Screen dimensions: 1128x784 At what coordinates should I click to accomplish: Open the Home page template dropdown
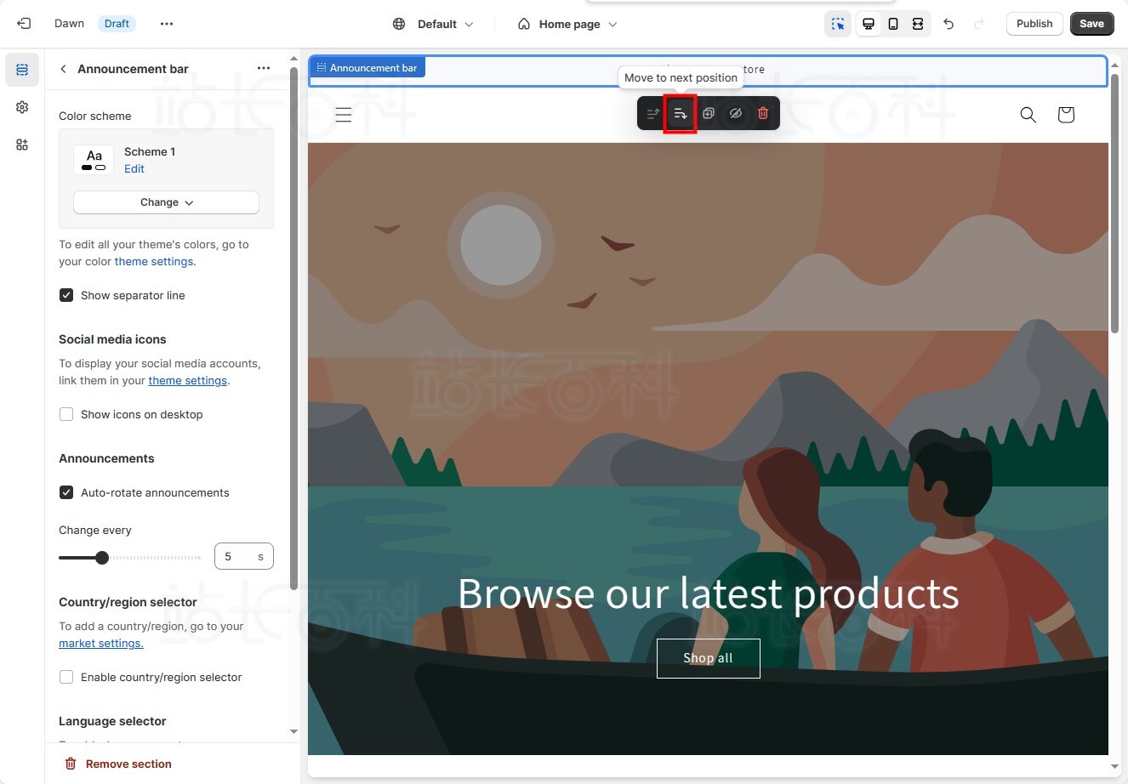point(567,24)
